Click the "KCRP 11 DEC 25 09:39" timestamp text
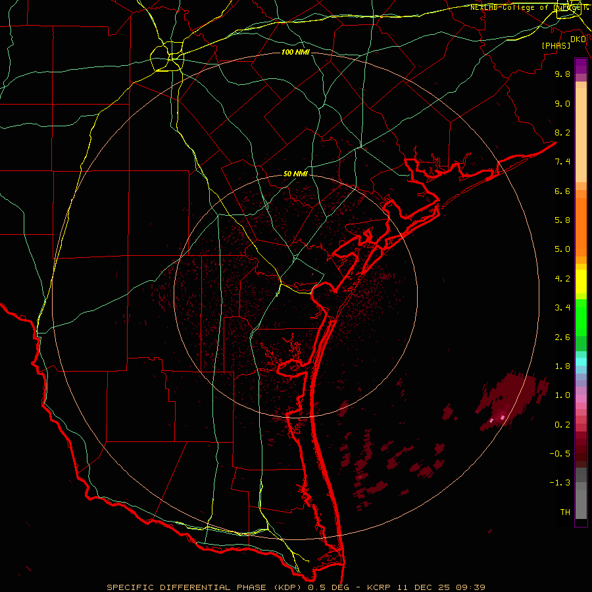The image size is (592, 592). pos(426,587)
